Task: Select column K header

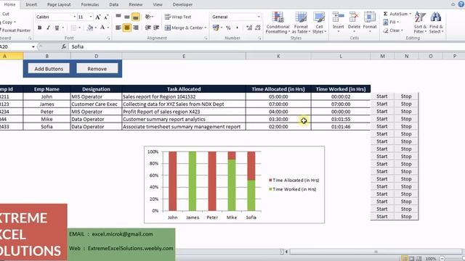Action: coord(278,56)
